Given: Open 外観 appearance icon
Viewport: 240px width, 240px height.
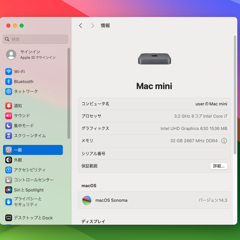Looking at the screenshot, I should 9,160.
